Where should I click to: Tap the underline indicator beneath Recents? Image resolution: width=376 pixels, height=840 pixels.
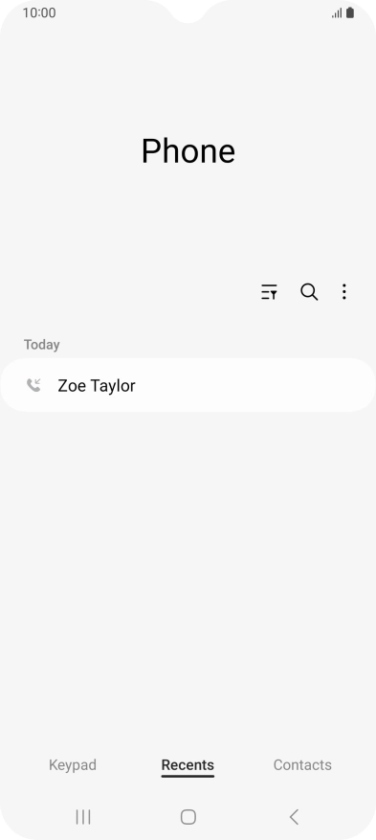tap(188, 776)
